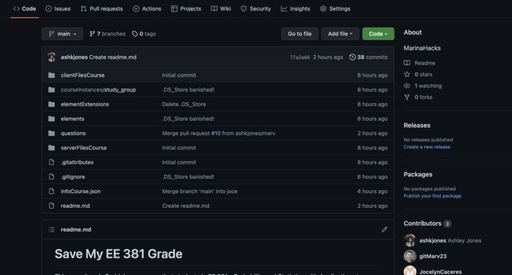Click the Go to file button
Viewport: 512px width, 275px height.
tap(299, 34)
